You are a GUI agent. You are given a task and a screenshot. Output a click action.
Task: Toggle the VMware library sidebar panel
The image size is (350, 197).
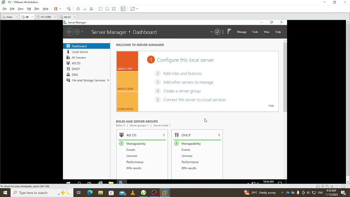click(101, 9)
